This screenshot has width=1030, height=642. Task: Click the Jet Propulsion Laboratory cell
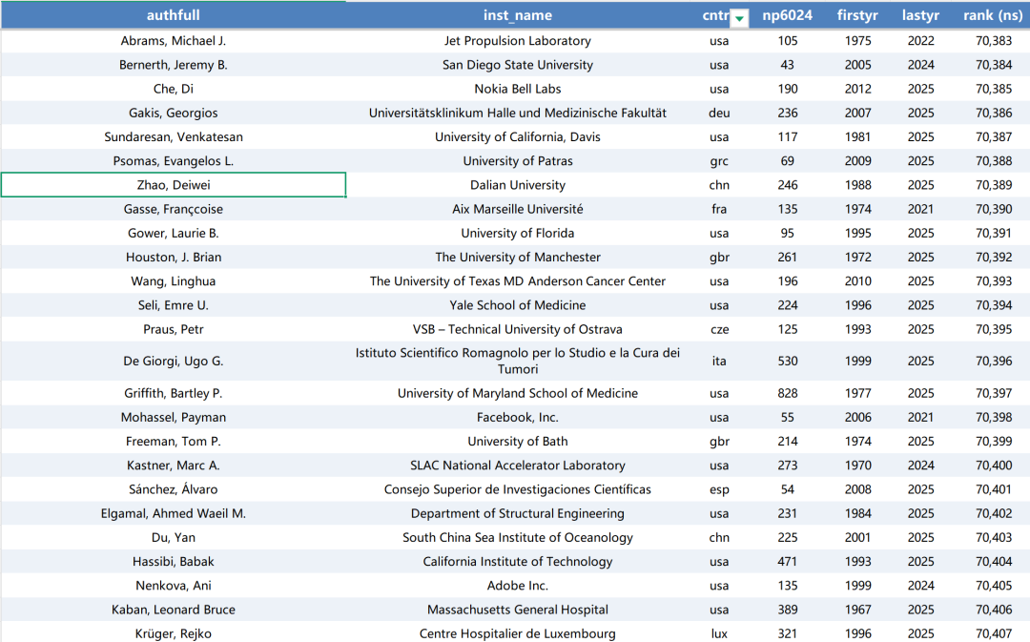(517, 41)
